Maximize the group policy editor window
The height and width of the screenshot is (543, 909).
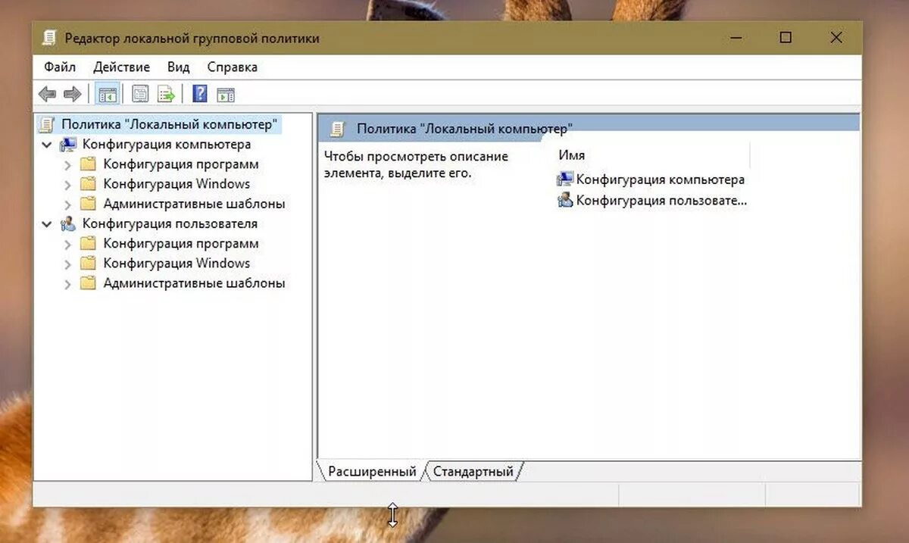tap(786, 37)
